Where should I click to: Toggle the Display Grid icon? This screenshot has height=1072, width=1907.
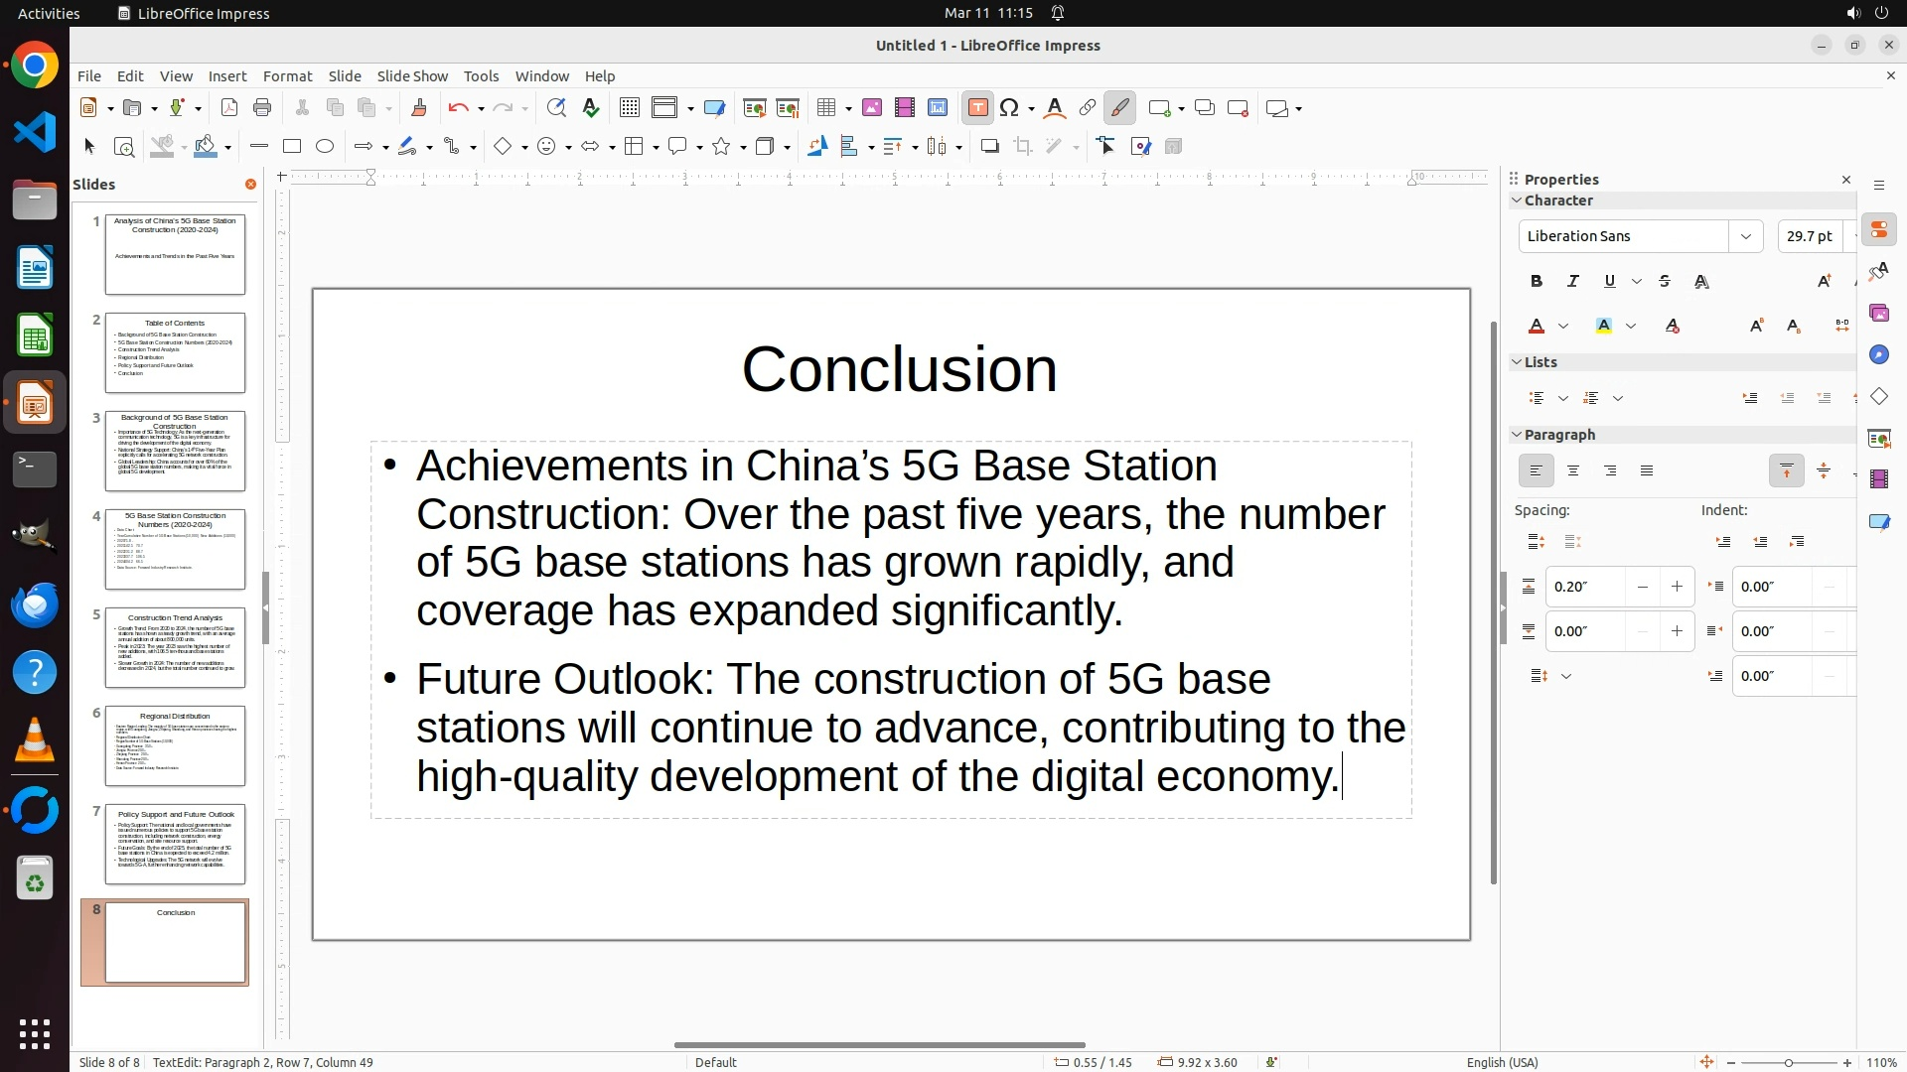tap(629, 108)
